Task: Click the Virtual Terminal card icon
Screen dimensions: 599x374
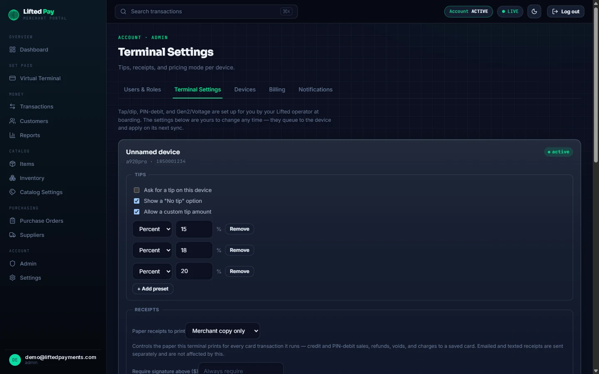Action: (x=12, y=78)
